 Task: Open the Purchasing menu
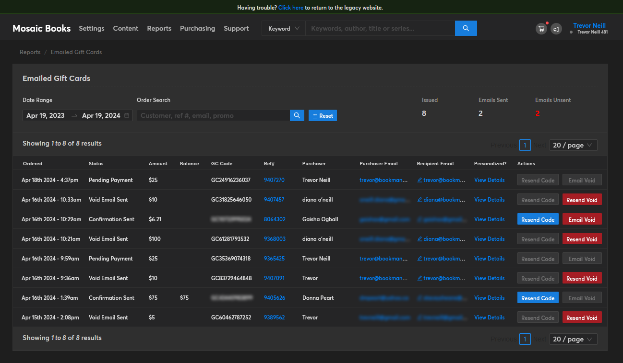click(x=197, y=28)
